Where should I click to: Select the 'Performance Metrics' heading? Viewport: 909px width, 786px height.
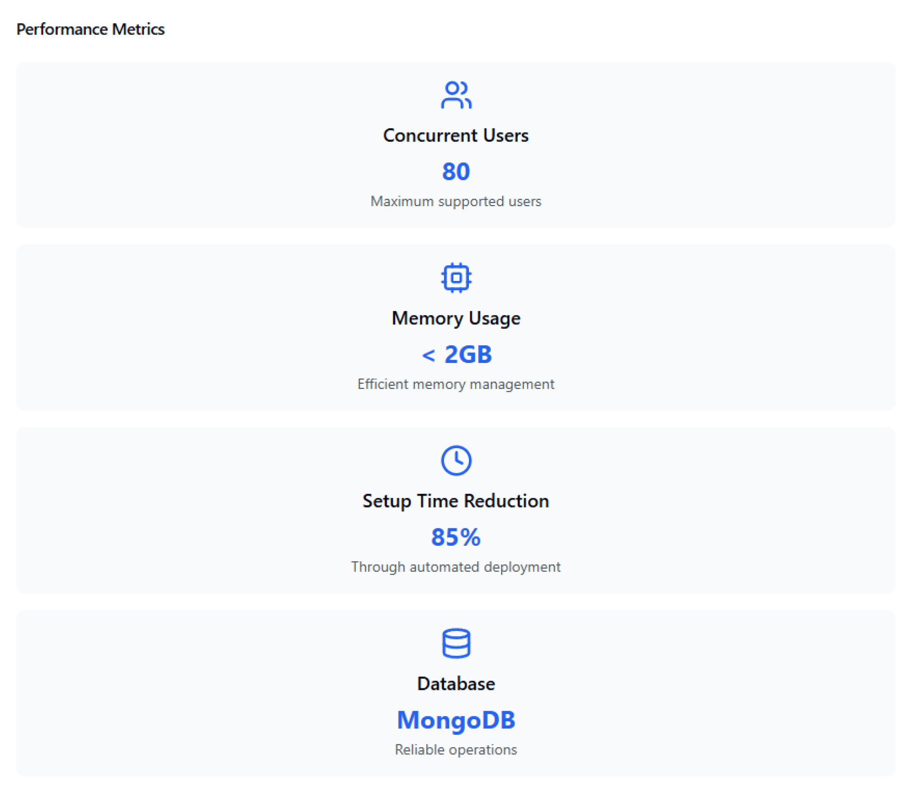point(90,29)
